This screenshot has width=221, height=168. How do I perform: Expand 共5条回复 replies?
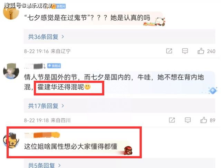tap(45, 165)
